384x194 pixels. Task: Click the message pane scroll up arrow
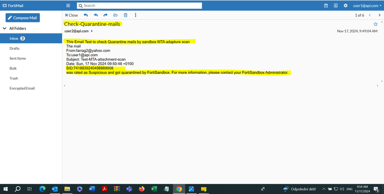382,22
